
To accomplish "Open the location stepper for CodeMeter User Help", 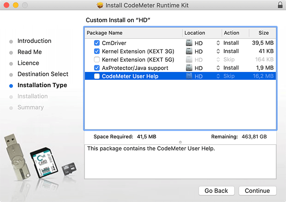I will tap(218, 76).
